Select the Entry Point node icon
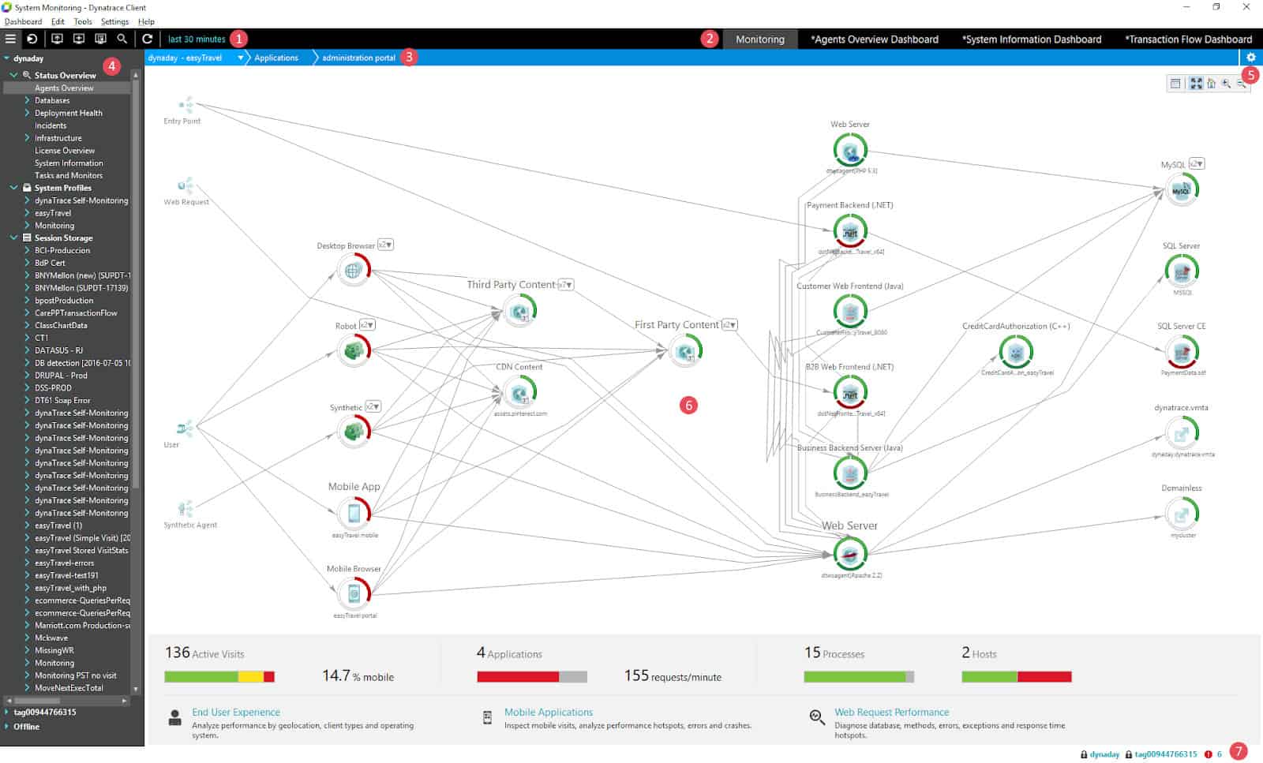Image resolution: width=1263 pixels, height=763 pixels. pos(186,105)
